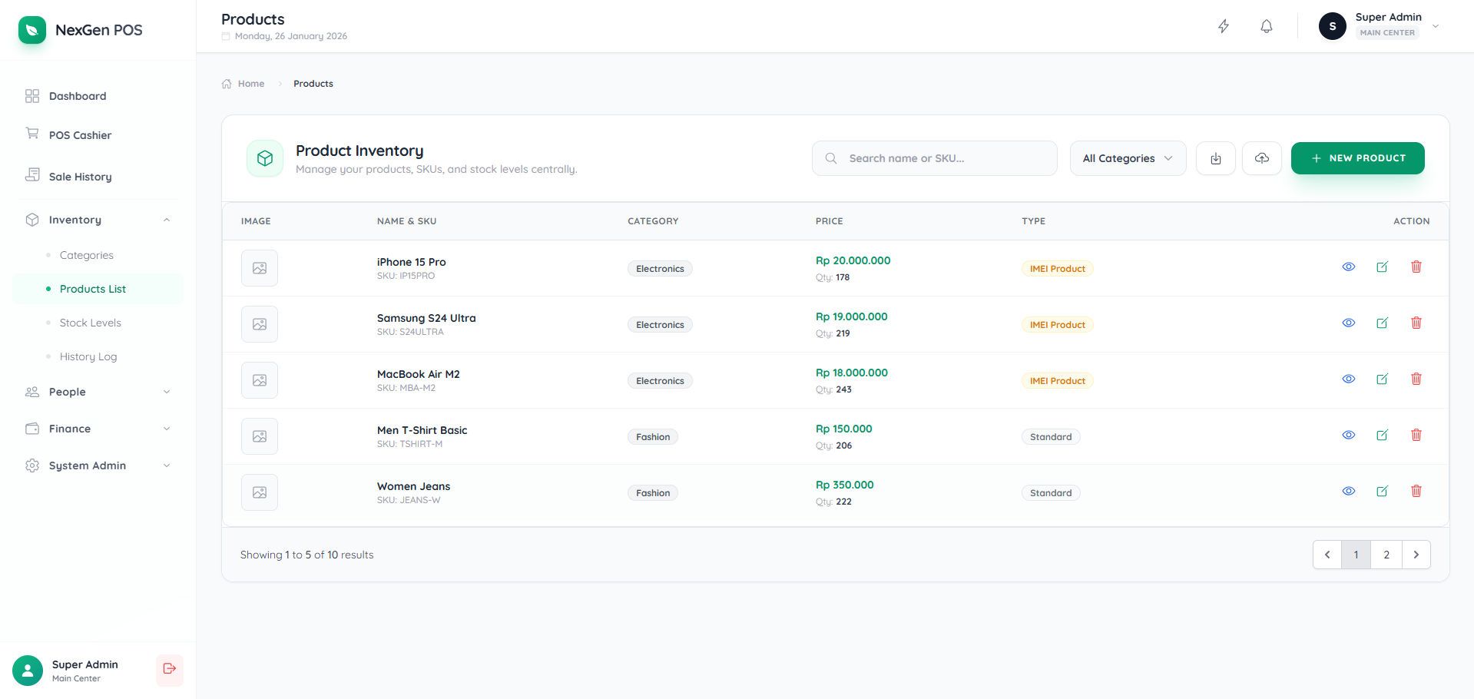View the Women Jeans details
The height and width of the screenshot is (699, 1474).
coord(1348,491)
